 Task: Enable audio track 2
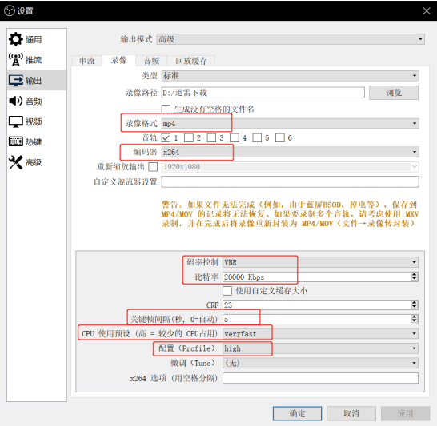tap(189, 137)
